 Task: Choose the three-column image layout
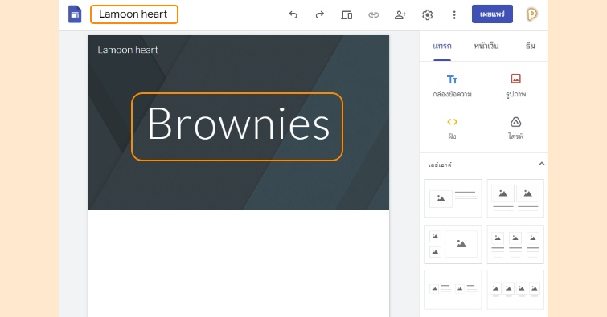click(515, 244)
